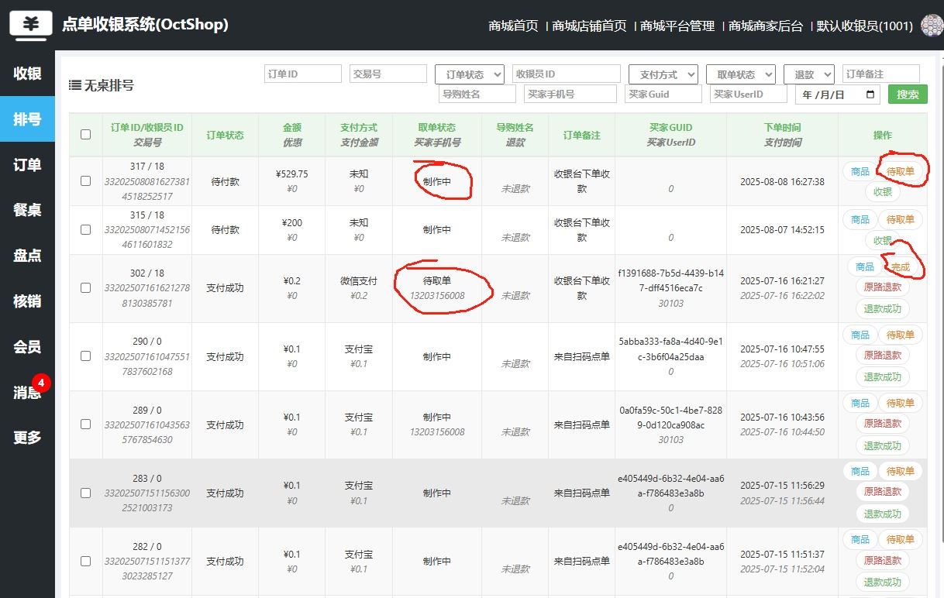Open 消息 with the 4 badge

(x=27, y=392)
